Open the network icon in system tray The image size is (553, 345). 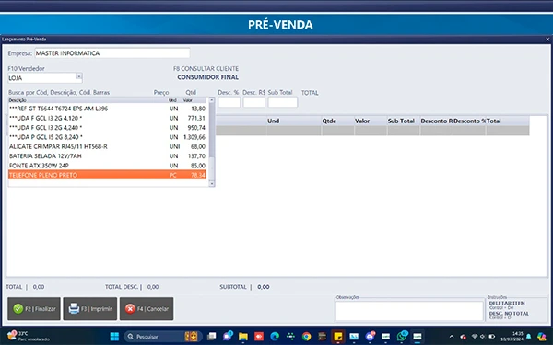pos(475,337)
